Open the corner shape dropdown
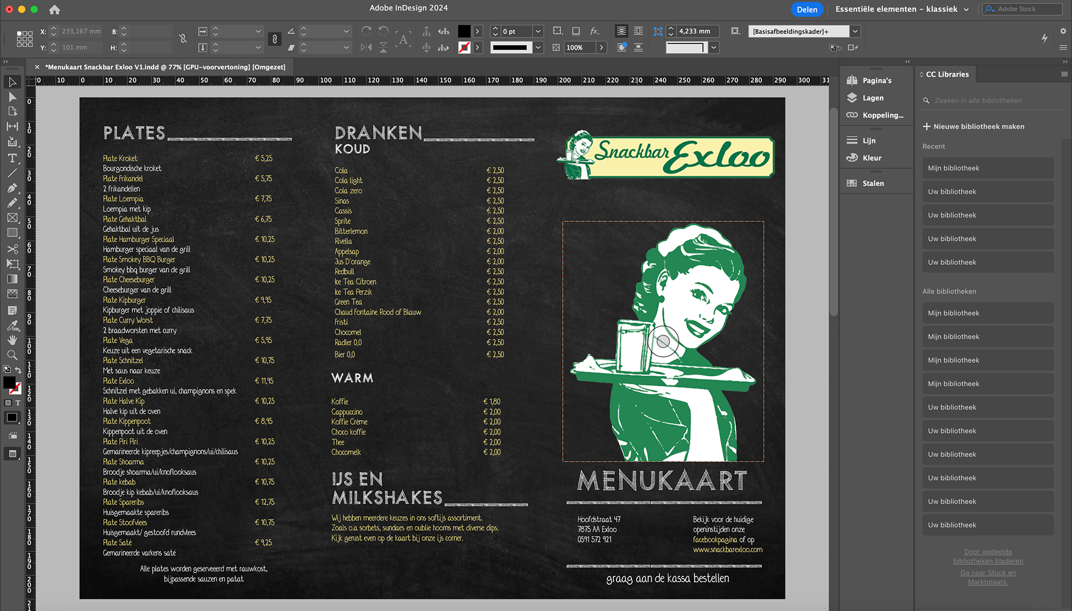Image resolution: width=1072 pixels, height=611 pixels. tap(714, 48)
